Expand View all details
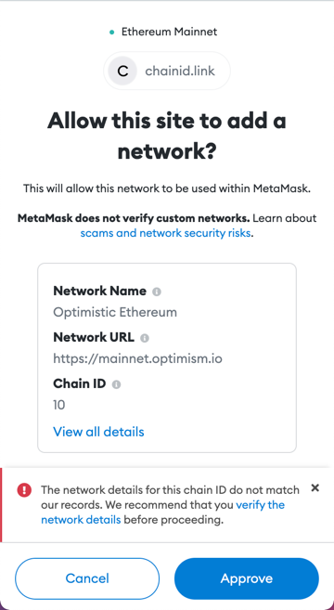This screenshot has width=334, height=610. [98, 432]
